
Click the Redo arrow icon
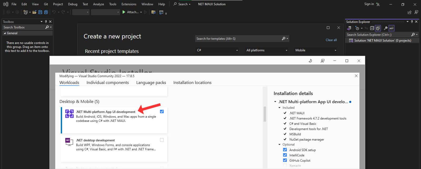point(63,12)
